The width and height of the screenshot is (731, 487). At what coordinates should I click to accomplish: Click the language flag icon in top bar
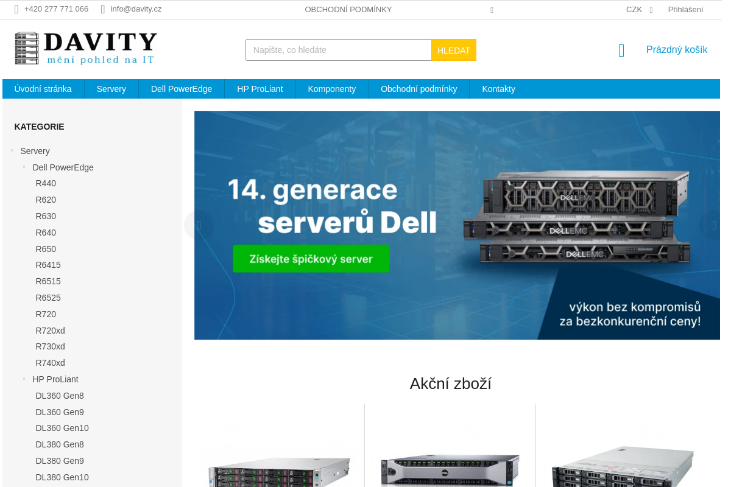[492, 10]
